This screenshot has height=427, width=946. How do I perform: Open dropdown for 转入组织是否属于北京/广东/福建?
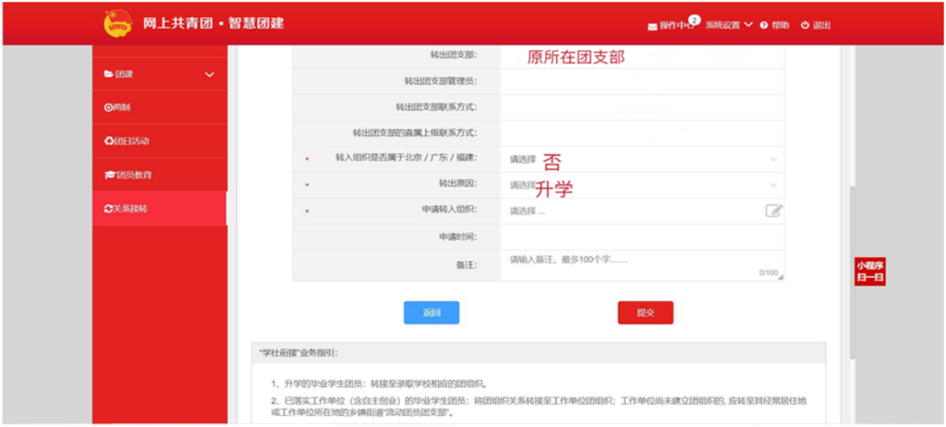click(641, 160)
